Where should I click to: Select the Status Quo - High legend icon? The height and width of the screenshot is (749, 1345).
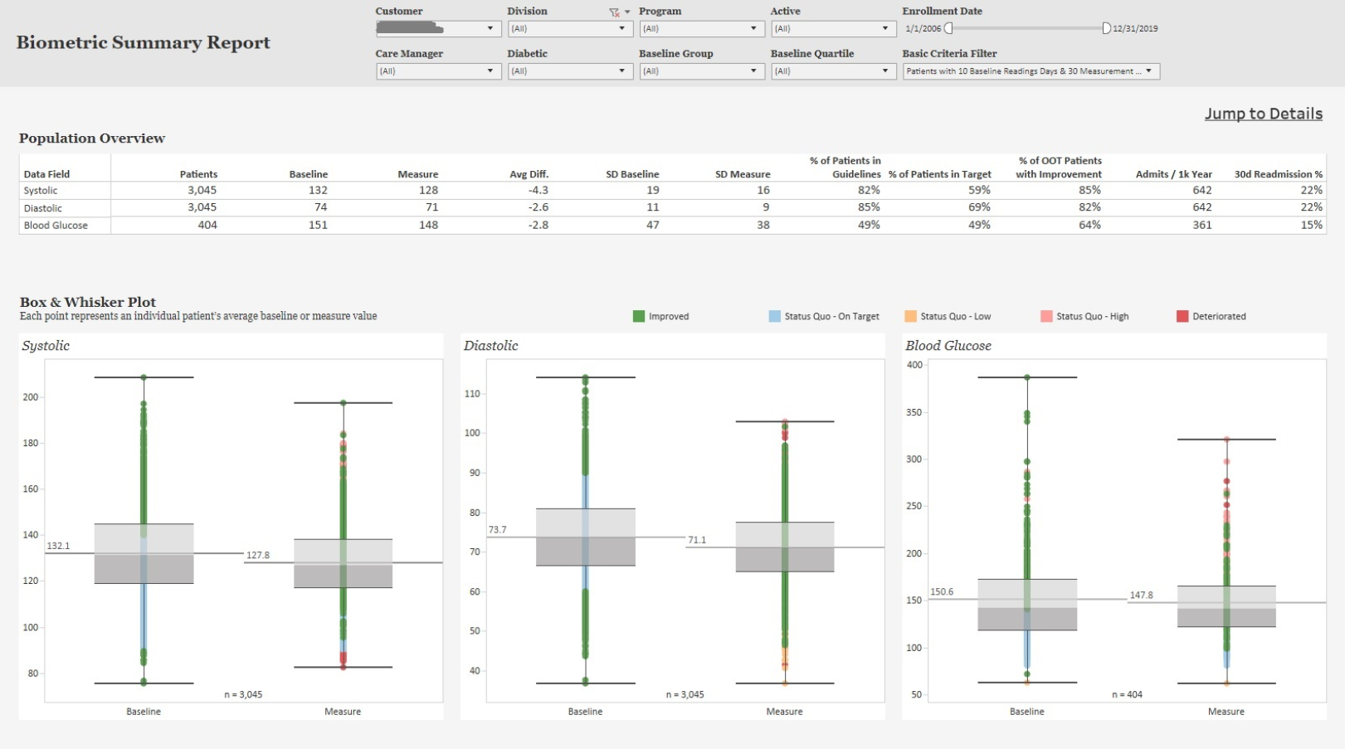tap(1045, 316)
